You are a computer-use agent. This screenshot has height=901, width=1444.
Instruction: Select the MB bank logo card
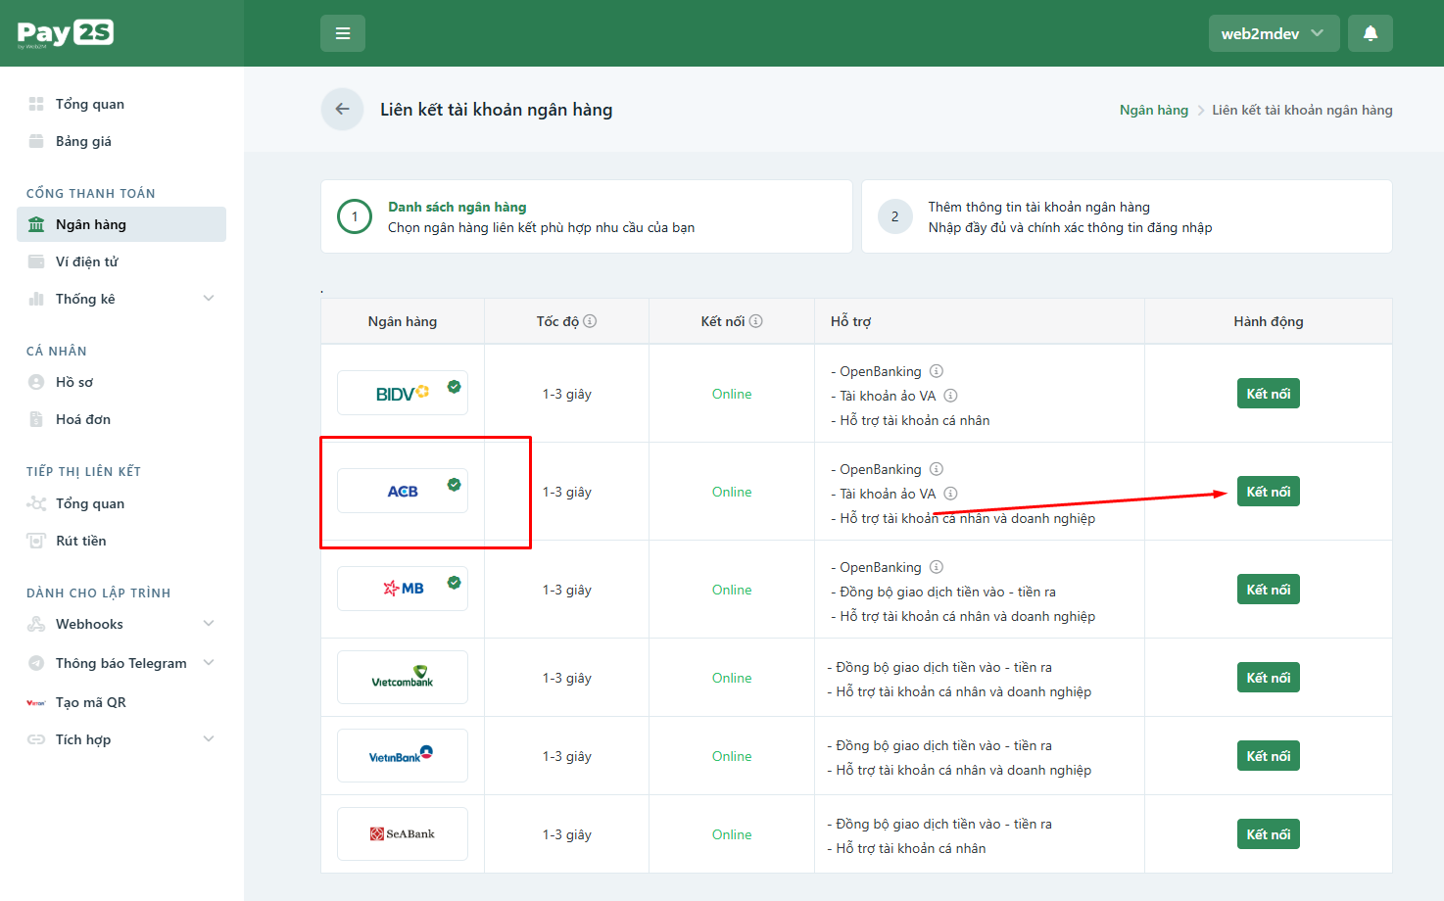[x=403, y=589]
